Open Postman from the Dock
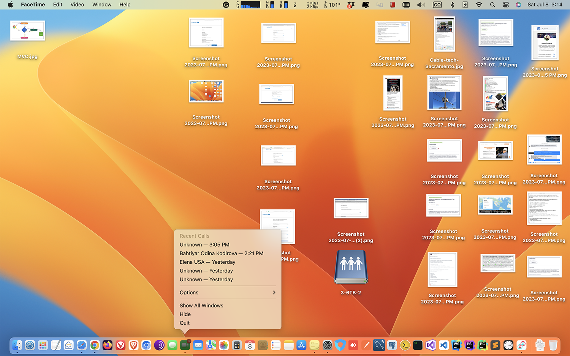Screen dimensions: 570x356 coord(366,345)
